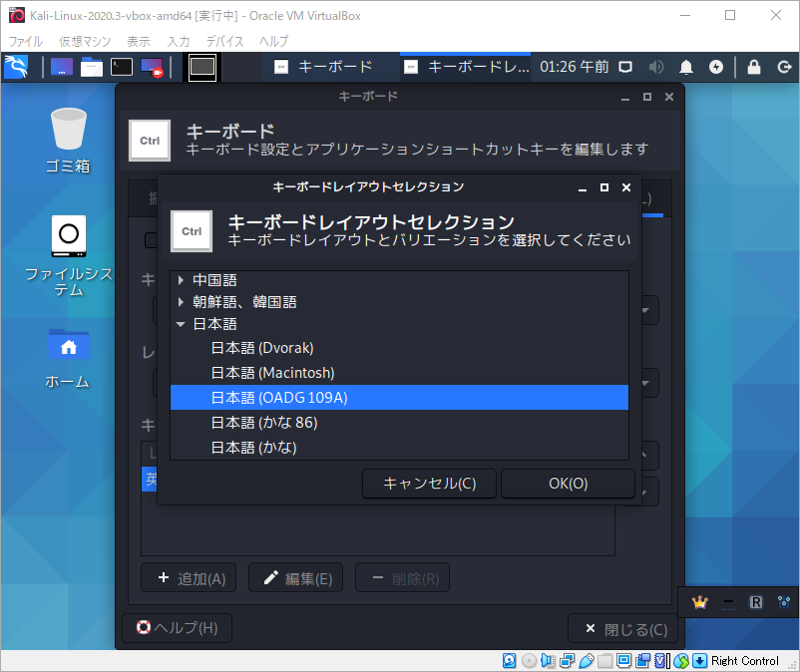This screenshot has height=672, width=800.
Task: Select 日本語 (かな) layout variant
Action: click(254, 447)
